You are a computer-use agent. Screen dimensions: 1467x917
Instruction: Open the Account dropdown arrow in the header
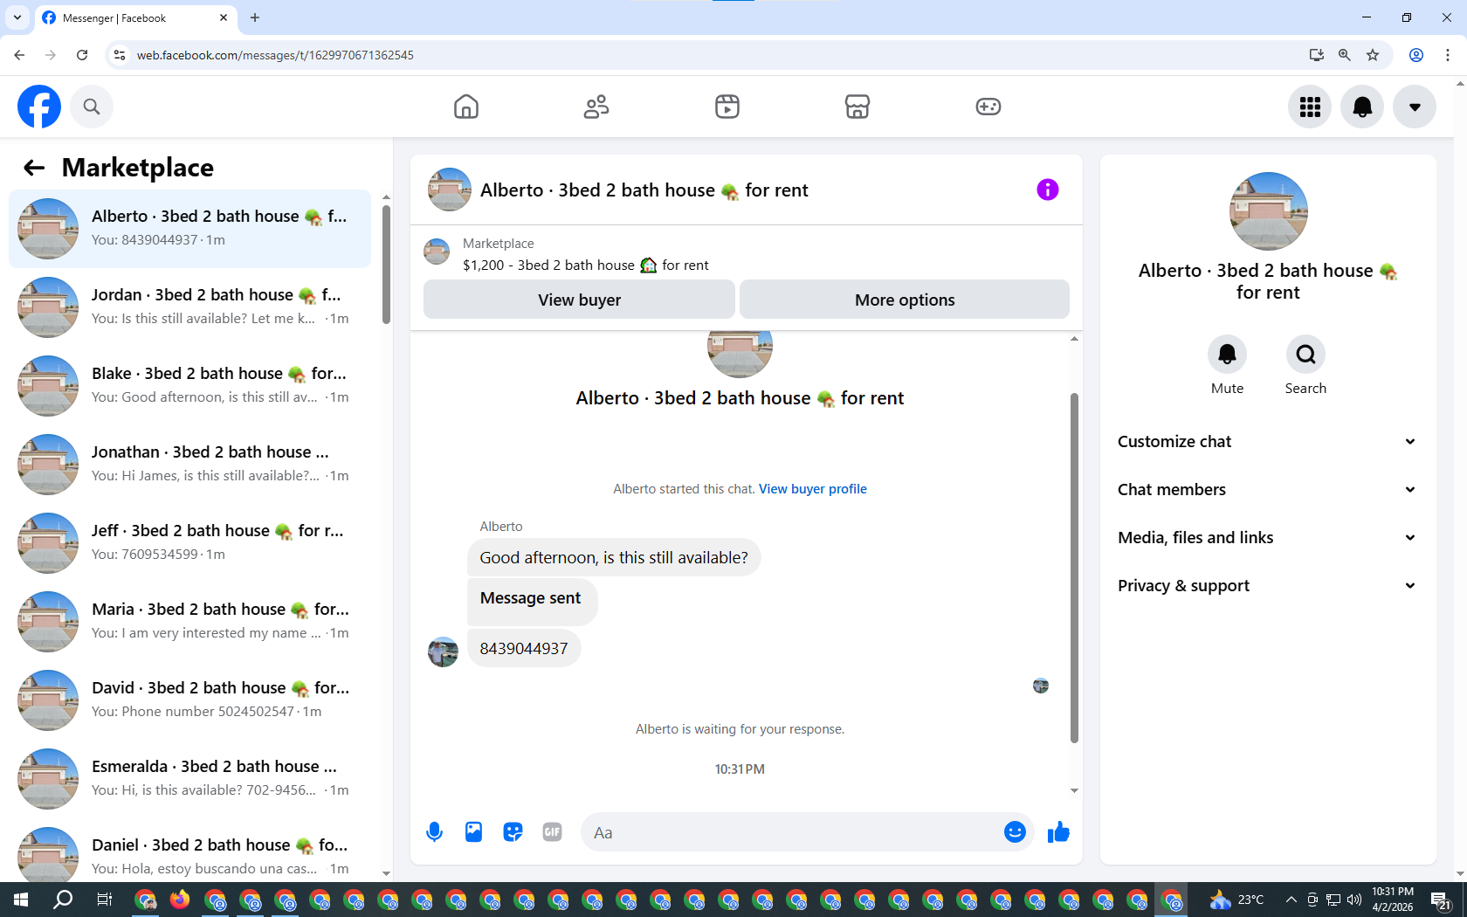(1415, 107)
